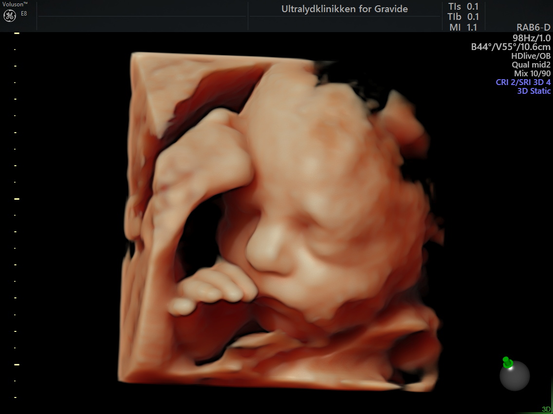The height and width of the screenshot is (414, 553).
Task: Click the HDlive/OB render mode label
Action: click(x=531, y=55)
